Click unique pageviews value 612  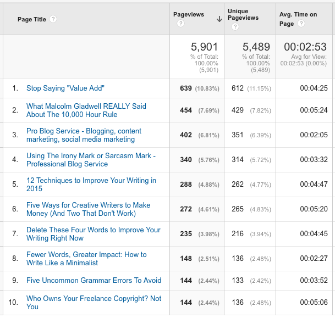238,88
